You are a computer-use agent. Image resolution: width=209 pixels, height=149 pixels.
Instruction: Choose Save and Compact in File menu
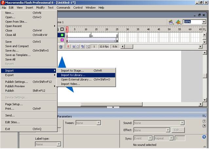(x=29, y=46)
